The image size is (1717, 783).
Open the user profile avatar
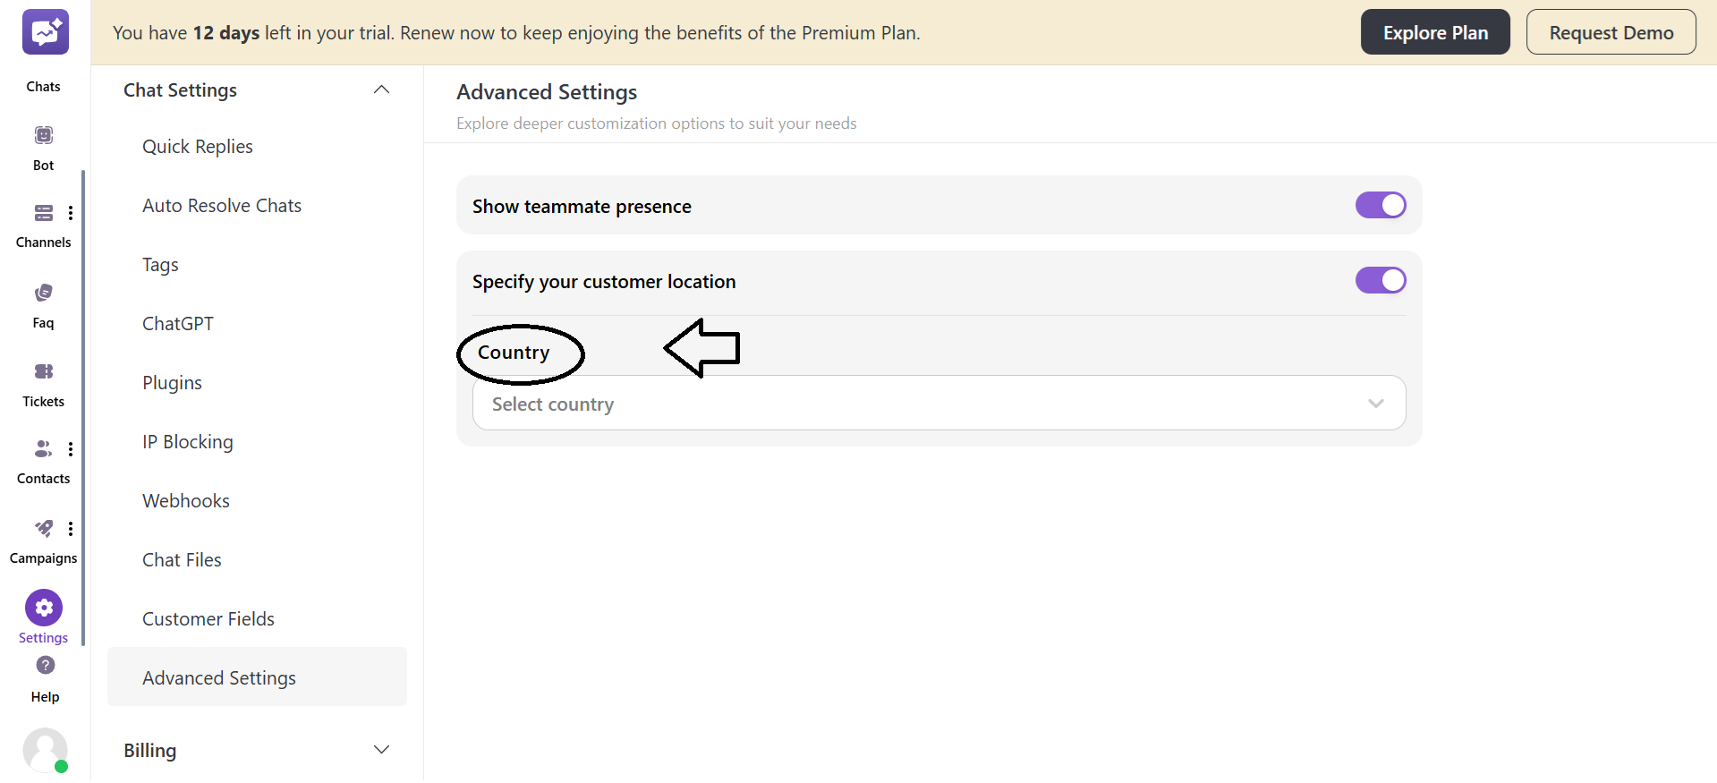pyautogui.click(x=45, y=750)
